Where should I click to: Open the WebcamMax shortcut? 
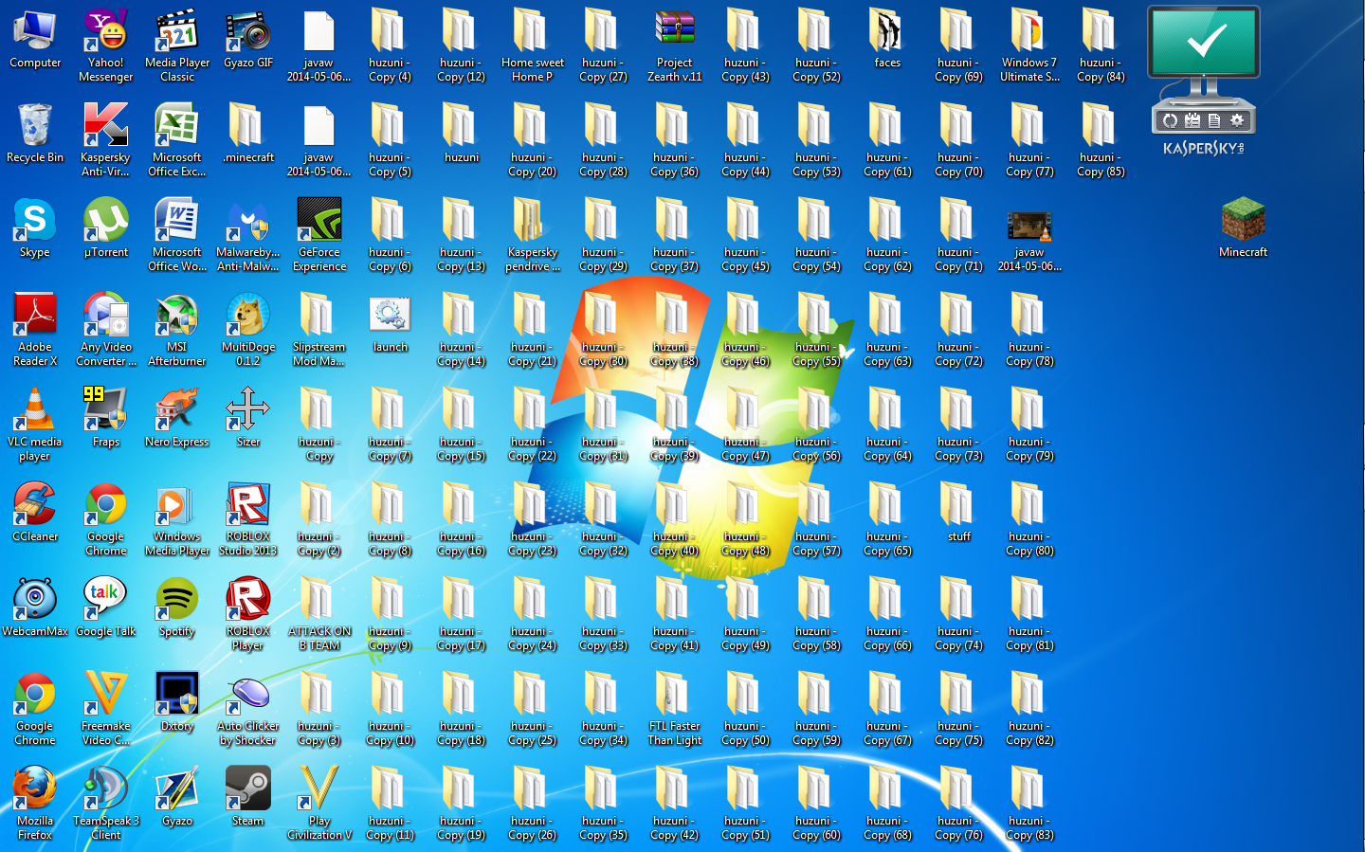tap(35, 608)
